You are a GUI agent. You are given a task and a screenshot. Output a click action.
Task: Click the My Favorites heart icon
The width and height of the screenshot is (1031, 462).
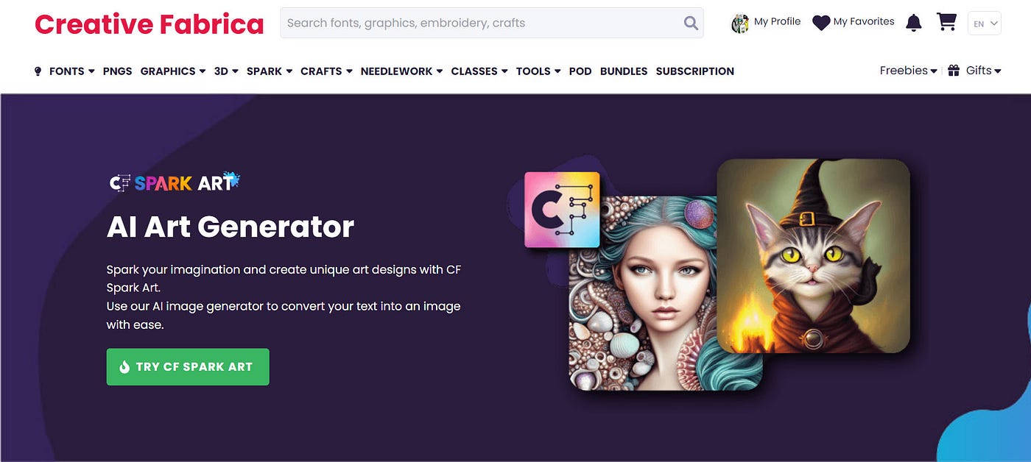tap(821, 23)
